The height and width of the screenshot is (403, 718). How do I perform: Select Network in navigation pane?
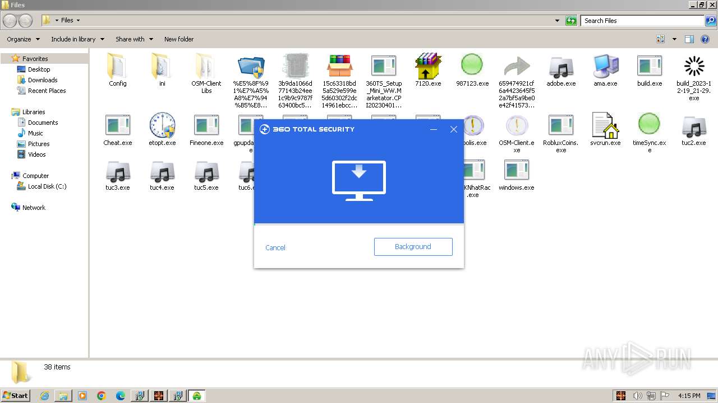34,208
